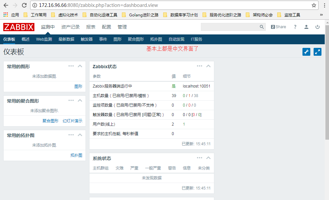The image size is (329, 200).
Task: Switch to the 最新数据 submenu tab
Action: [66, 39]
